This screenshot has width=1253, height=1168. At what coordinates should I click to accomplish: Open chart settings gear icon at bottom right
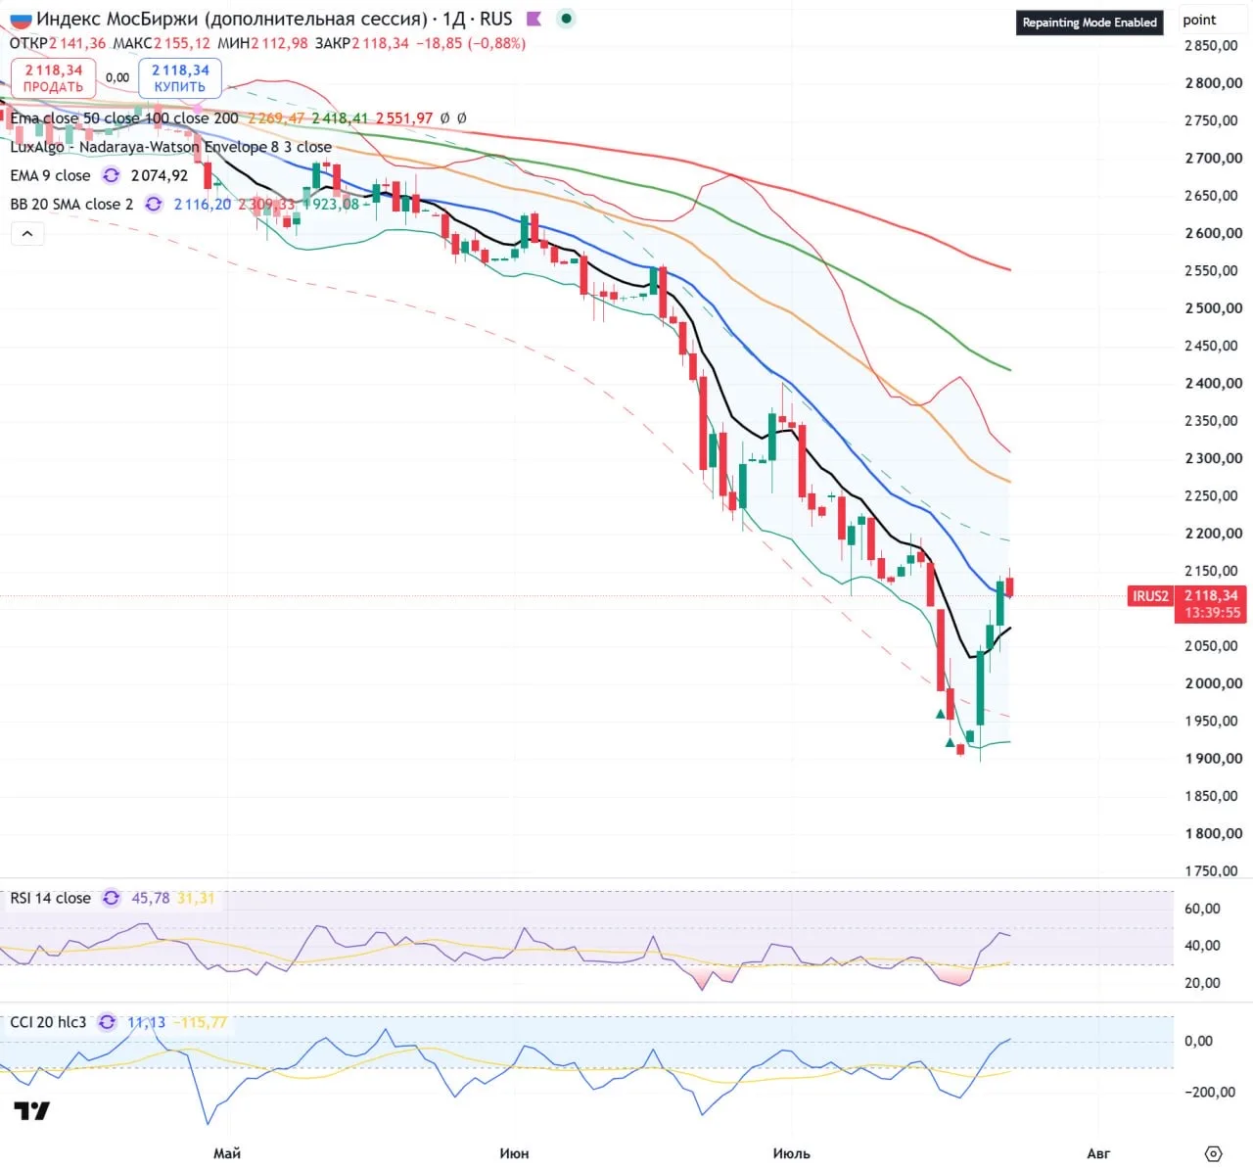(1214, 1153)
